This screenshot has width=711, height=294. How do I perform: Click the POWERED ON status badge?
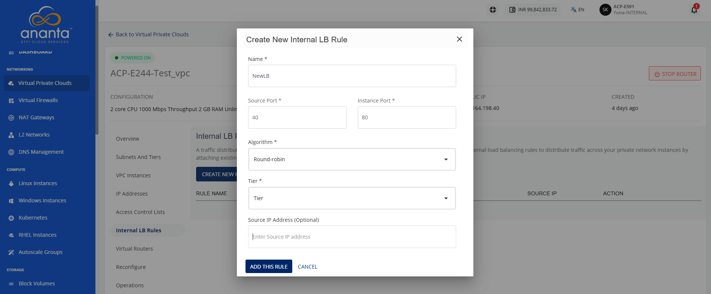pyautogui.click(x=132, y=58)
